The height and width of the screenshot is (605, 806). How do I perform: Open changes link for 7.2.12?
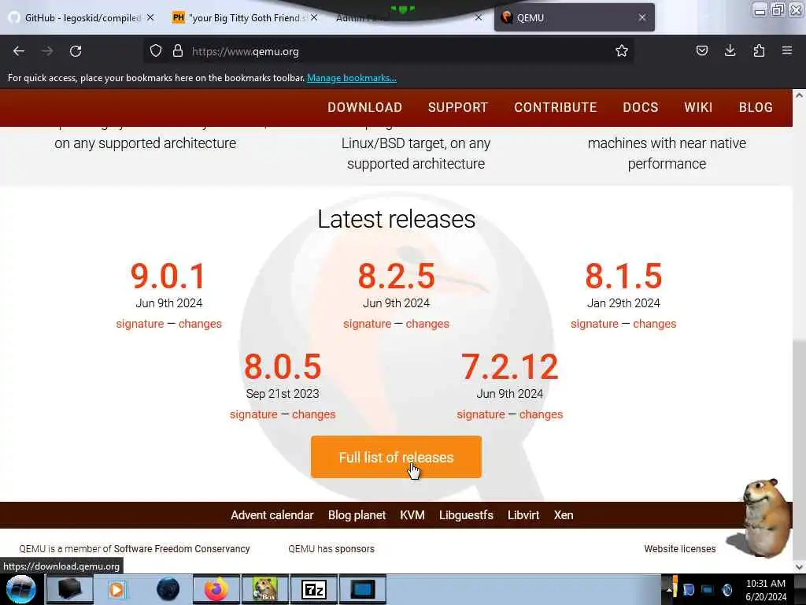(541, 414)
